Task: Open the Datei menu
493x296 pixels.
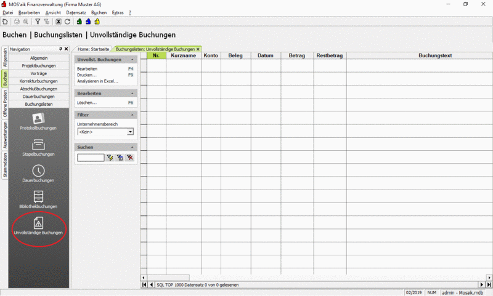Action: (8, 12)
